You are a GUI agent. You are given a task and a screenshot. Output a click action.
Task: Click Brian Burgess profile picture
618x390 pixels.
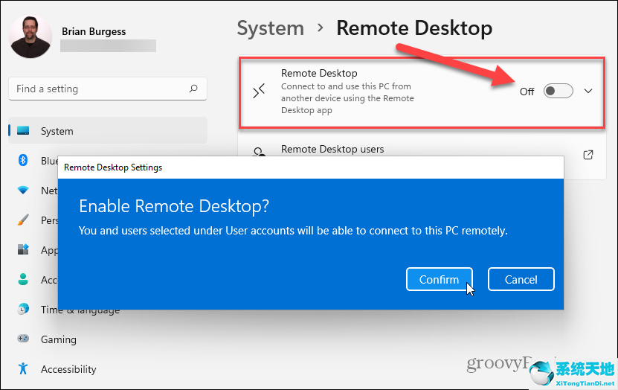coord(30,36)
